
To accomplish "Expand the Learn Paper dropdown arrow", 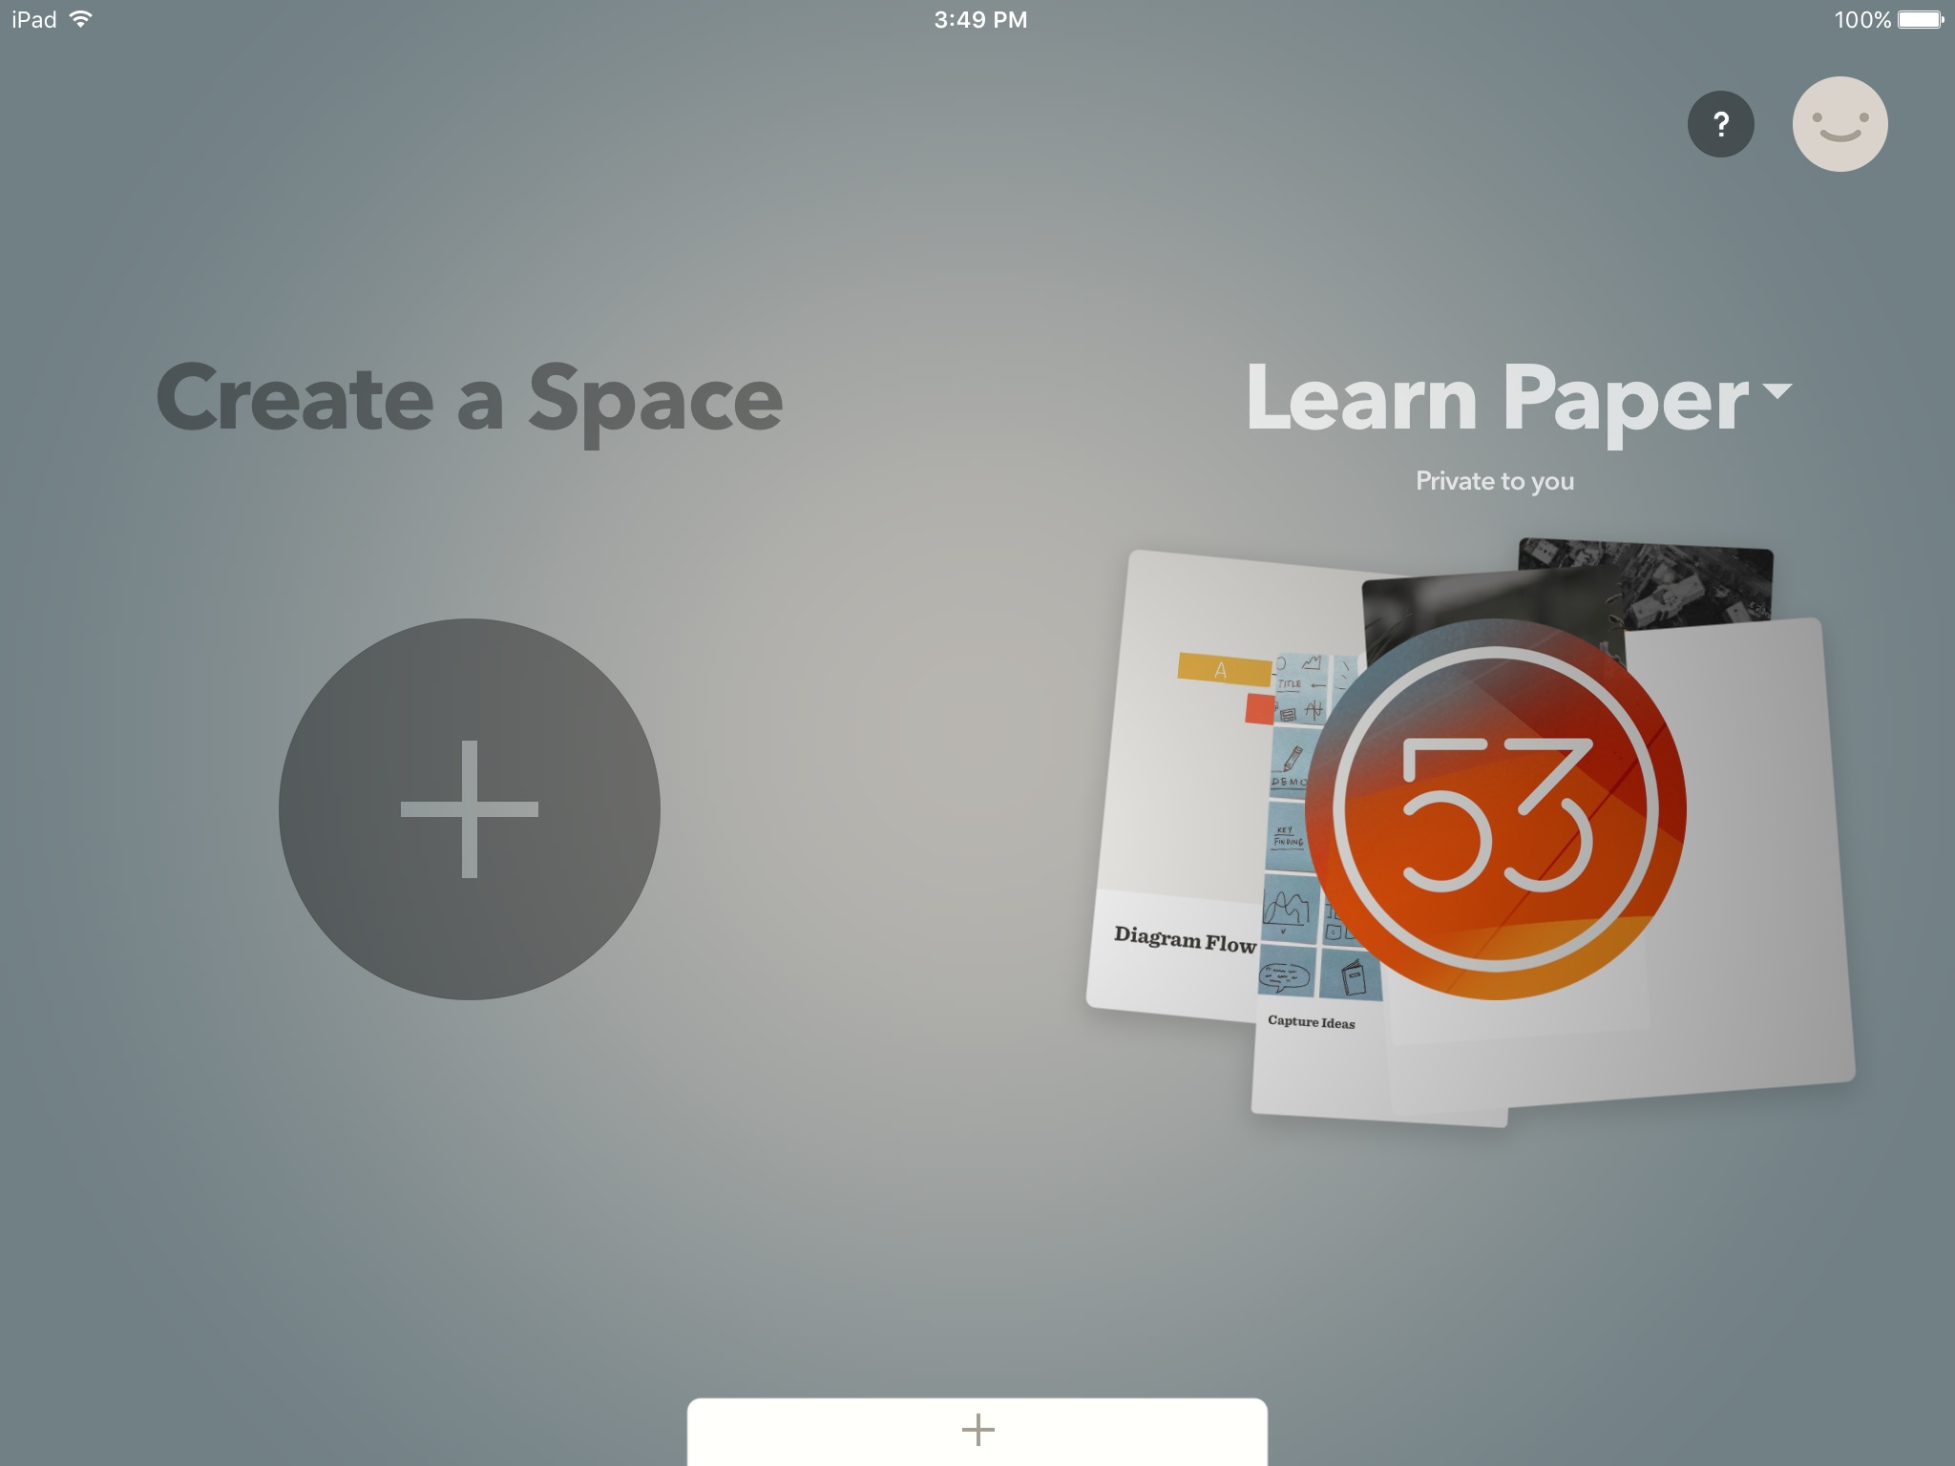I will pos(1776,390).
